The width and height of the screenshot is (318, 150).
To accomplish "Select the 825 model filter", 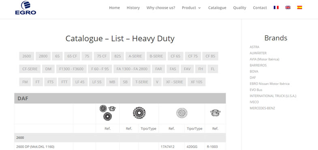I will pos(117,56).
